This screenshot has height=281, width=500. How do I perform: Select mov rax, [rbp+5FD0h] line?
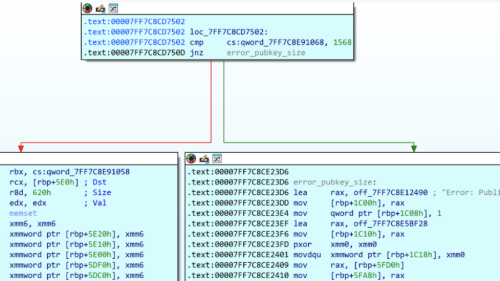pyautogui.click(x=296, y=265)
